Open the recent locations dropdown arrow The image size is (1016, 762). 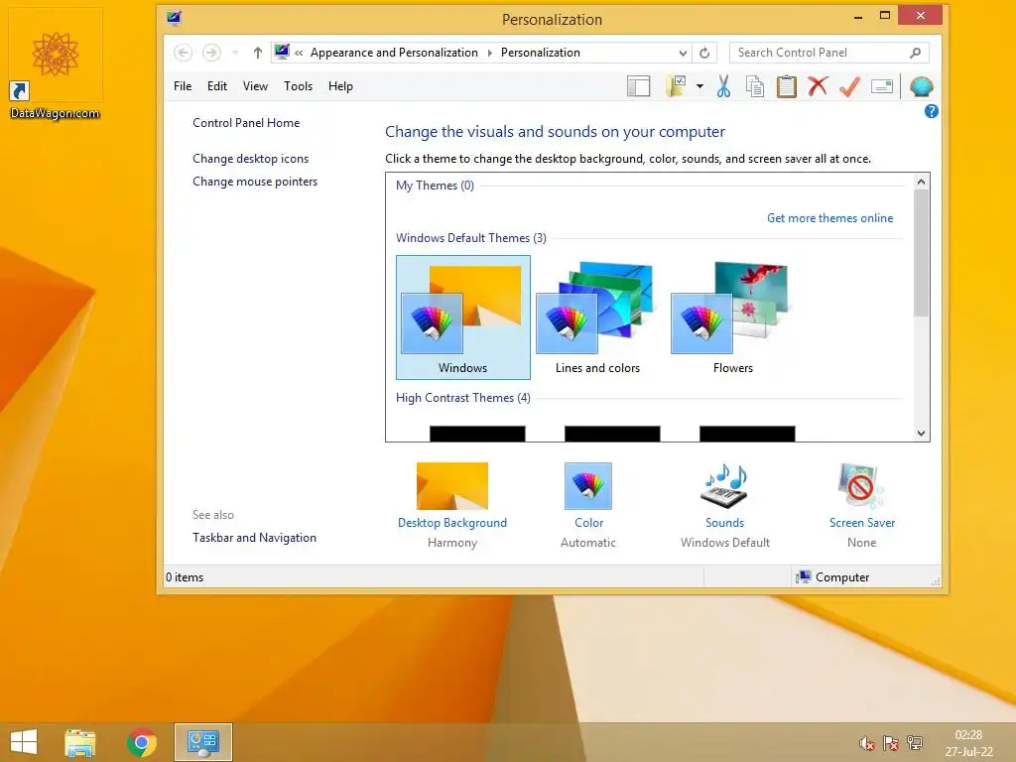(235, 53)
